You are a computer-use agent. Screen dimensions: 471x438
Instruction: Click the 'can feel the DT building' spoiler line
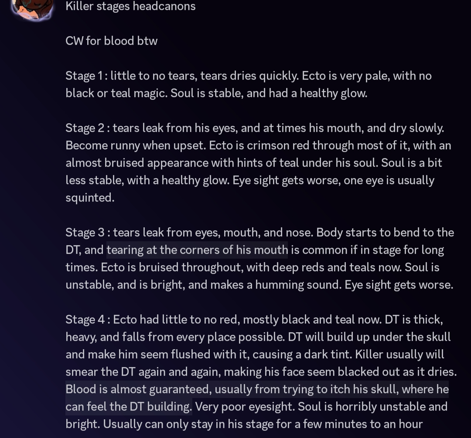pyautogui.click(x=129, y=407)
